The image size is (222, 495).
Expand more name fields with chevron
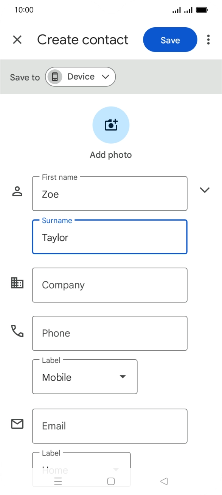[x=205, y=190]
